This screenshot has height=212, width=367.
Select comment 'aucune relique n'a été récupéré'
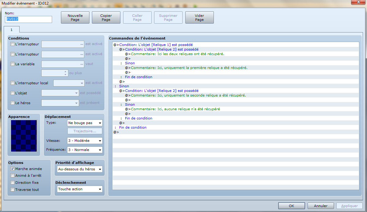coord(236,109)
